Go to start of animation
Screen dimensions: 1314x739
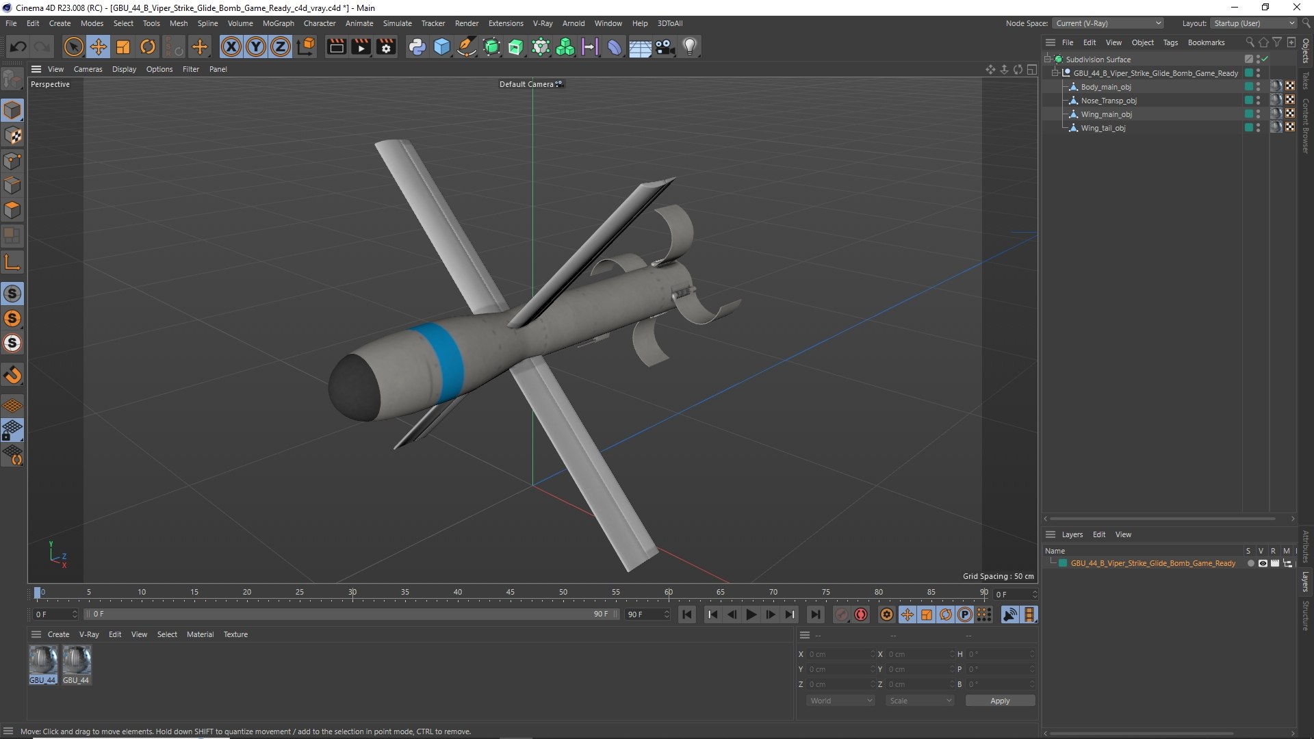click(x=687, y=614)
